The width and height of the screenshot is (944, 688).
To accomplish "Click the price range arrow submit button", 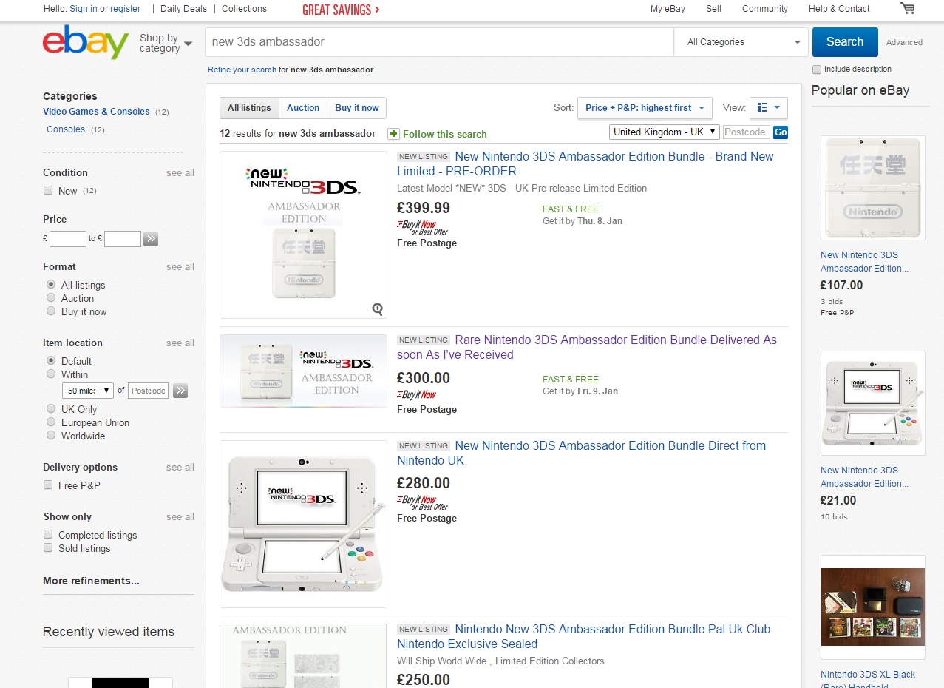I will [151, 239].
